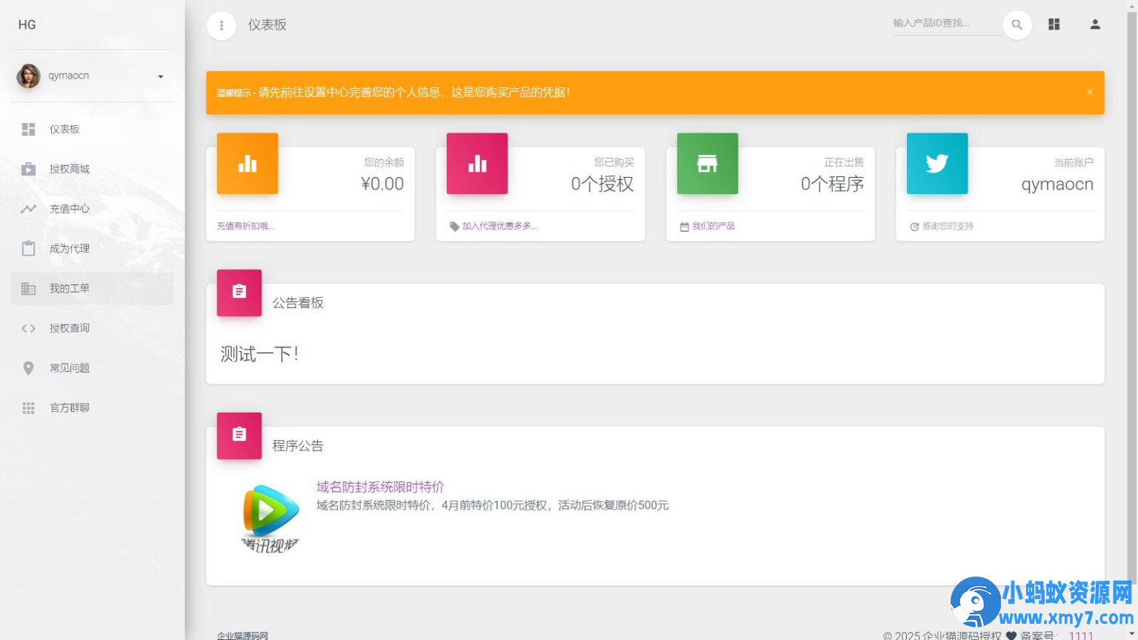Viewport: 1138px width, 640px height.
Task: Focus the product ID search field
Action: tap(947, 24)
